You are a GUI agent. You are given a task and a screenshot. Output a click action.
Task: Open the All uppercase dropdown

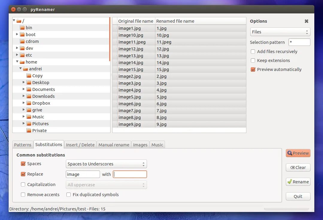tap(106, 185)
